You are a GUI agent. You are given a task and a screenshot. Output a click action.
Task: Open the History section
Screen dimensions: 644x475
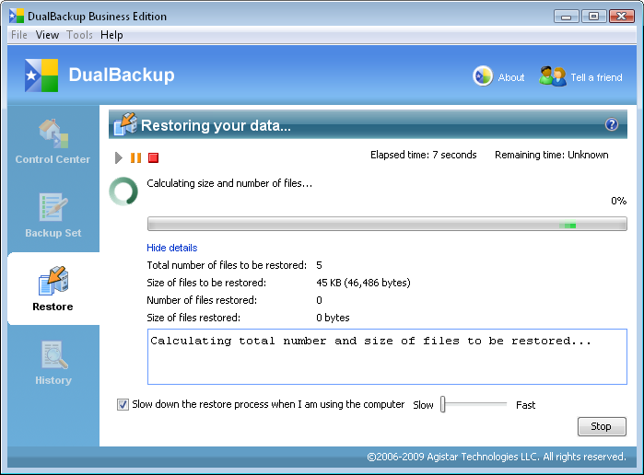tap(53, 363)
